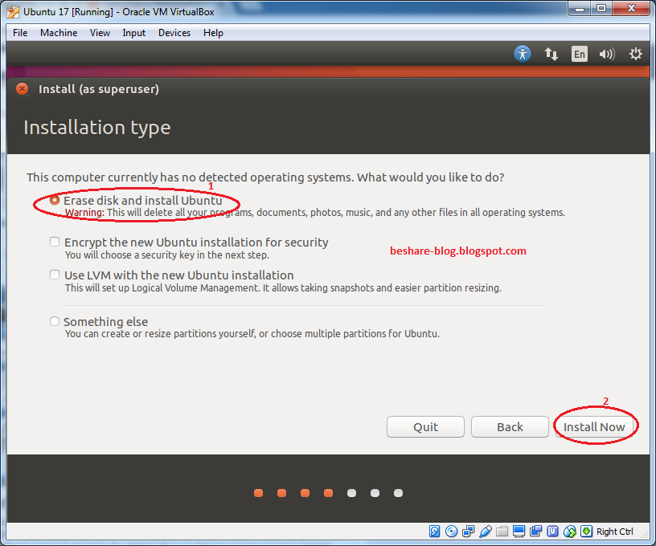Viewport: 656px width, 546px height.
Task: Click the mouse integration icon in status bar
Action: coord(570,532)
